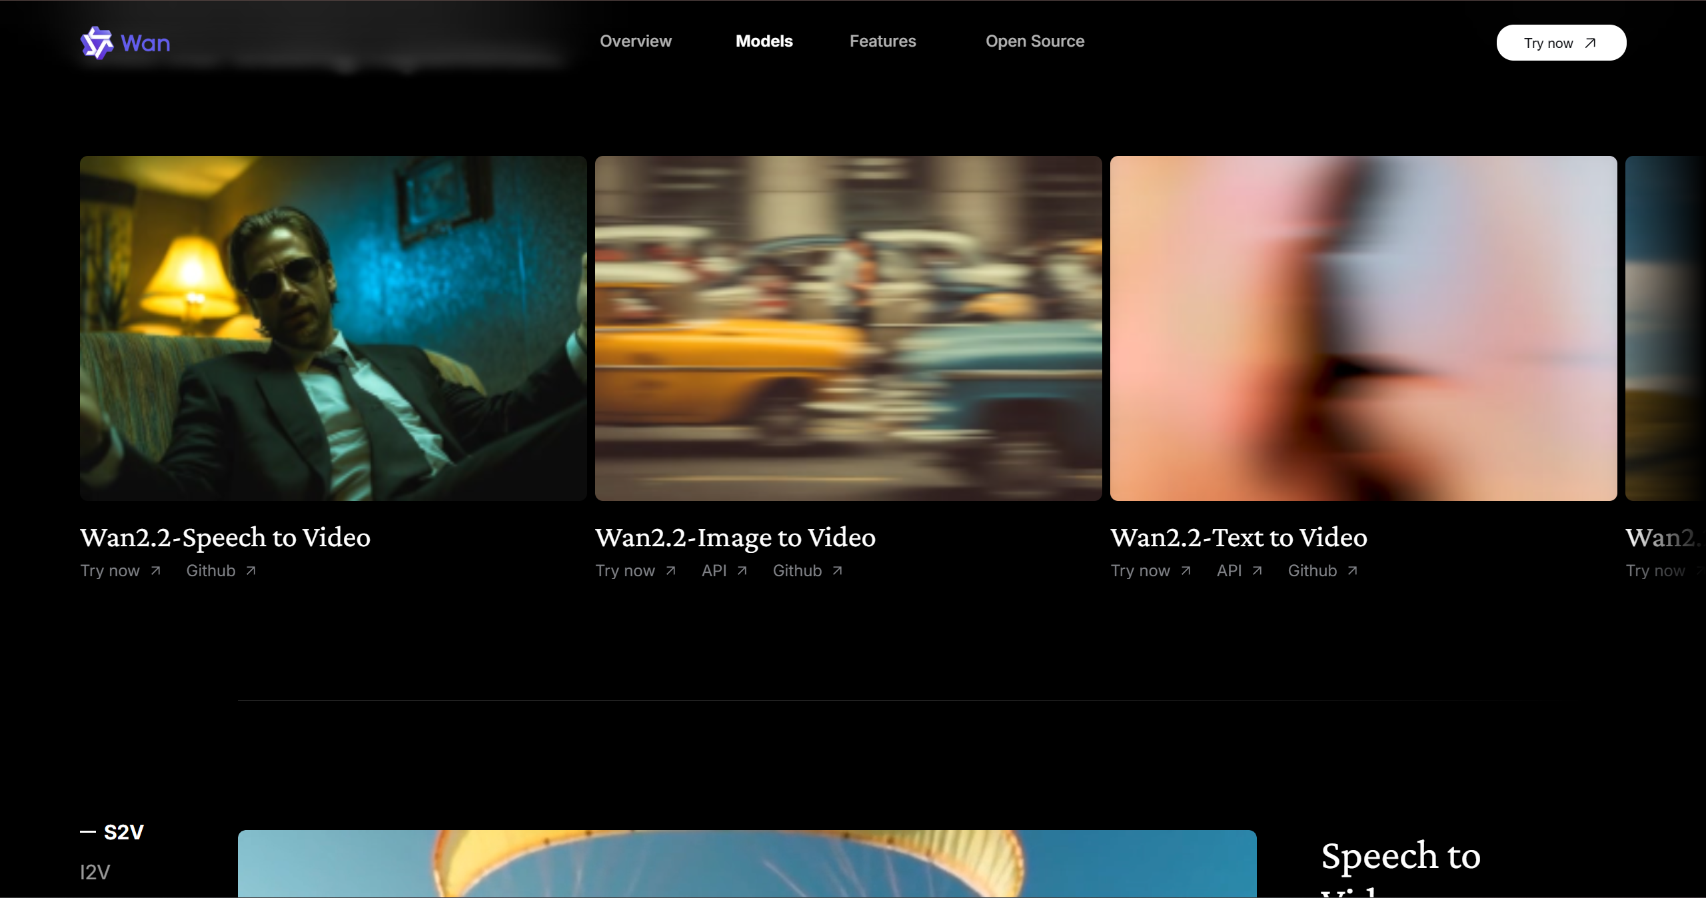Click API under Text to Video
Viewport: 1706px width, 898px height.
point(1229,571)
